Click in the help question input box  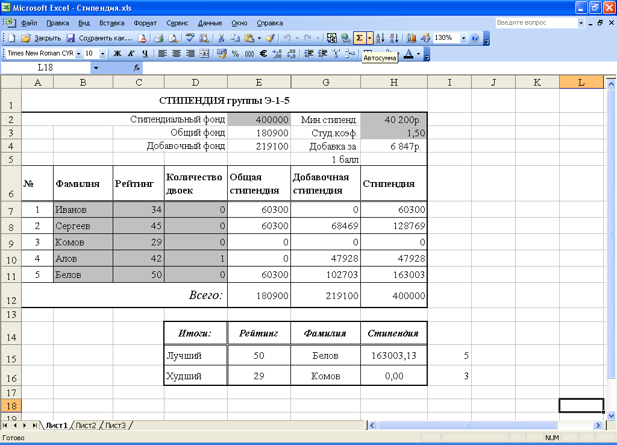click(536, 23)
